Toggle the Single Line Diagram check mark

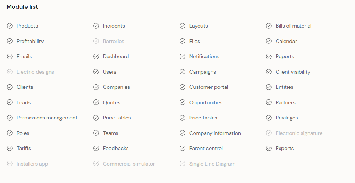tap(182, 164)
